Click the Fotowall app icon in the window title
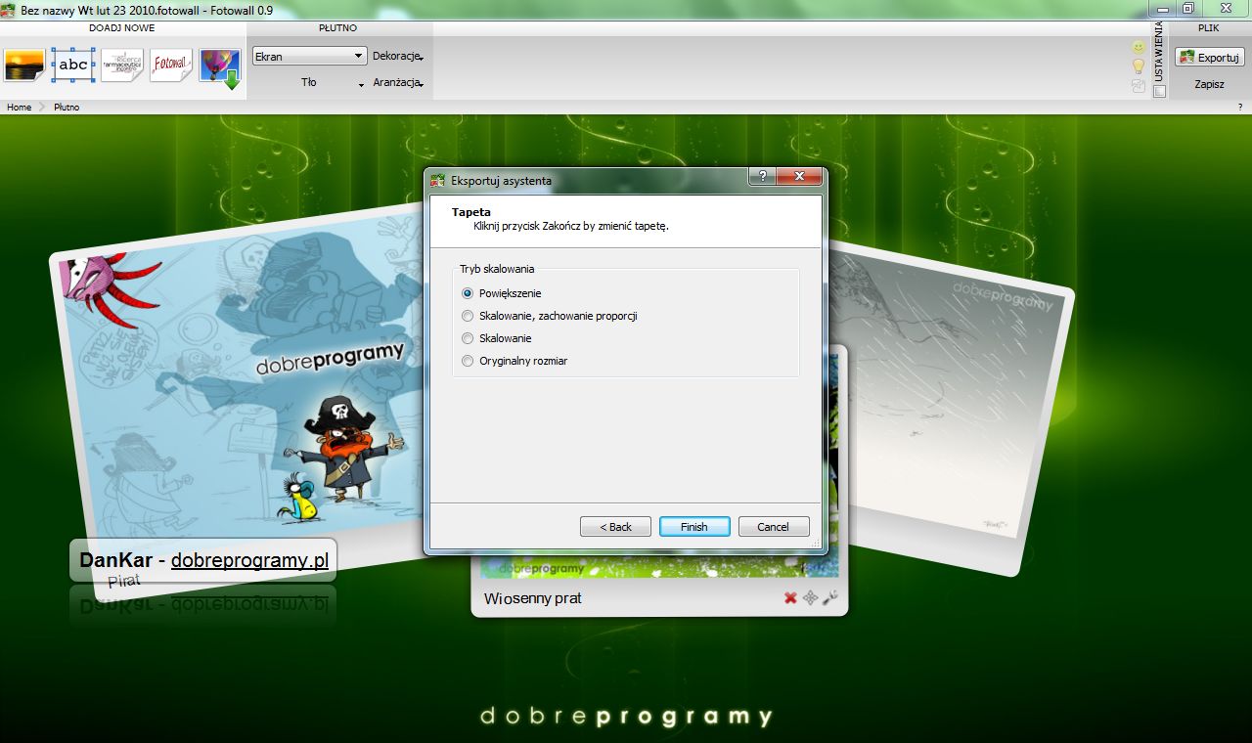 coord(10,10)
